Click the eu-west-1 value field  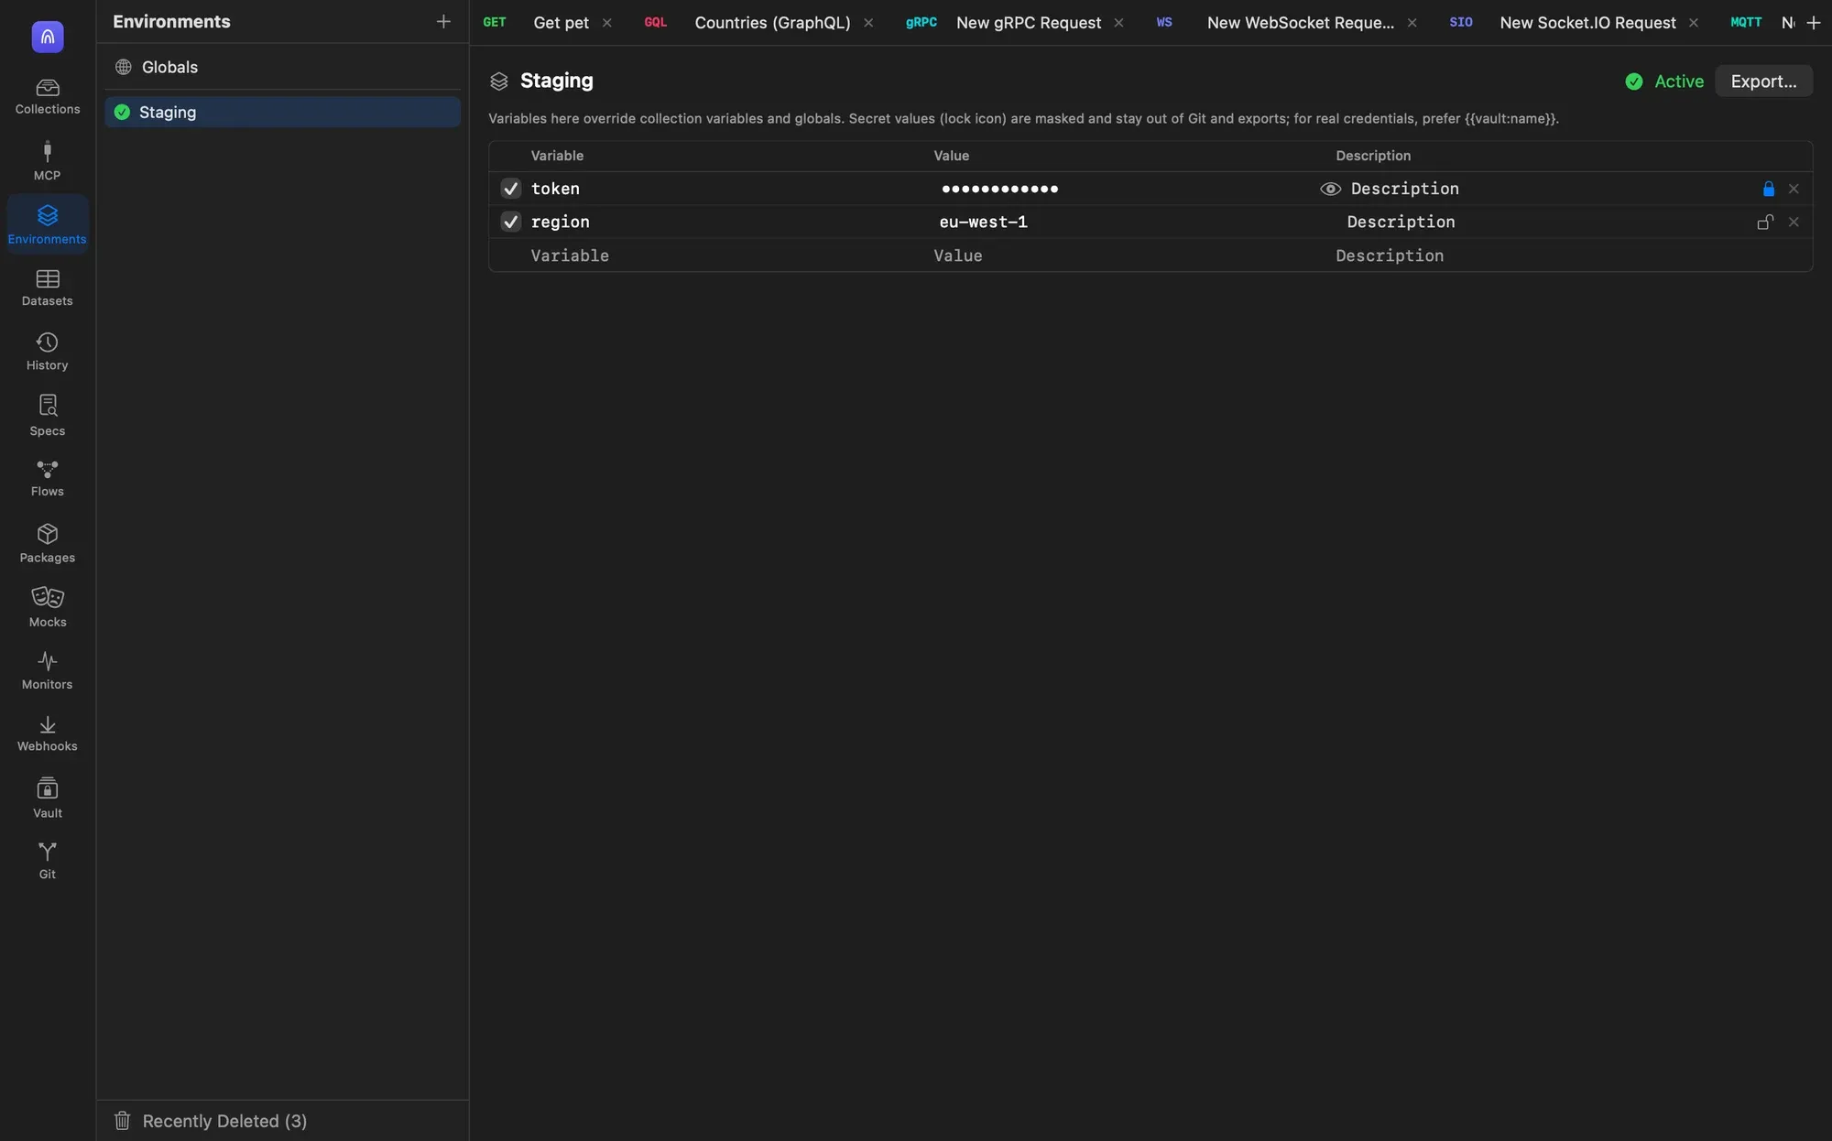click(1134, 222)
